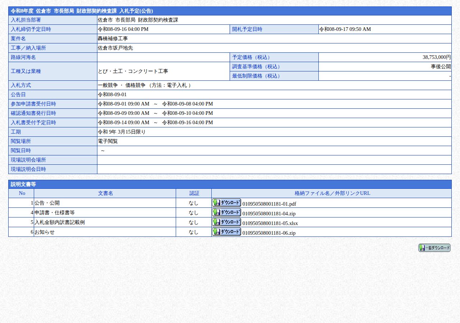
Task: Click the value 令和08-09-16 04:00 PM for 入札締切予定日時
Action: 123,29
